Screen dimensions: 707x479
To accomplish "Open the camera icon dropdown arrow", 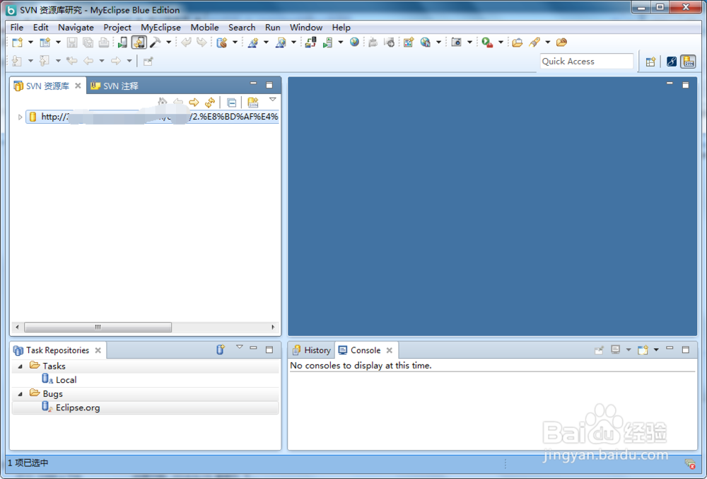I will [x=469, y=42].
